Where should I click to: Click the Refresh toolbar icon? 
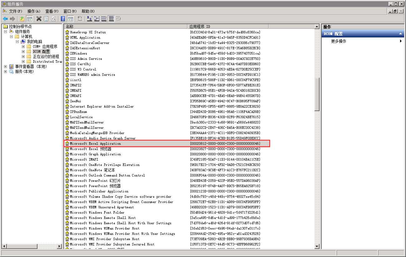pyautogui.click(x=53, y=19)
